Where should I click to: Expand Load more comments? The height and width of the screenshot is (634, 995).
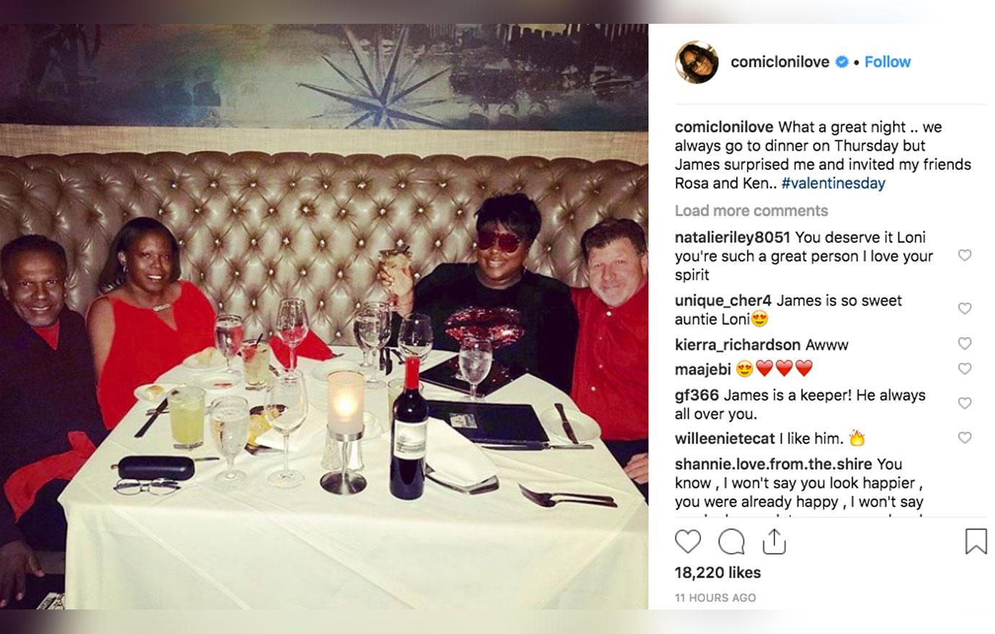click(751, 210)
